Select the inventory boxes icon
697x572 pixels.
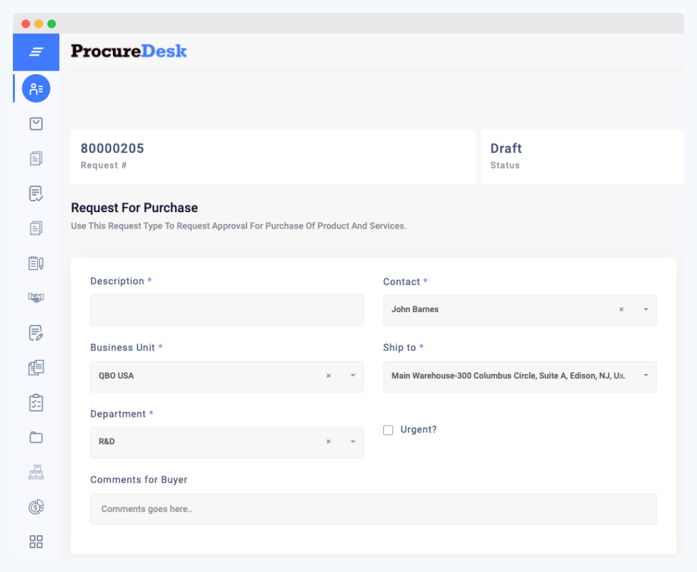(35, 471)
